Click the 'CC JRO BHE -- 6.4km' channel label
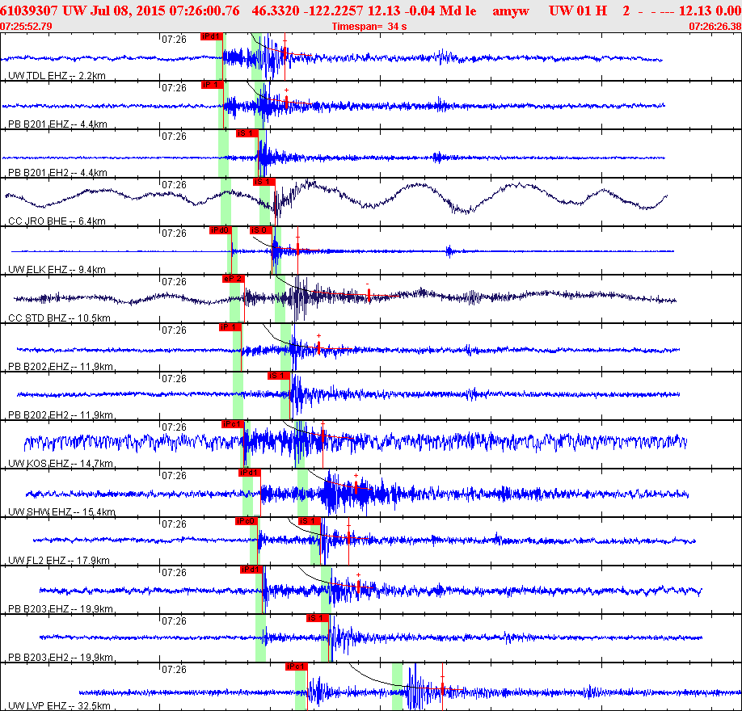 click(57, 221)
